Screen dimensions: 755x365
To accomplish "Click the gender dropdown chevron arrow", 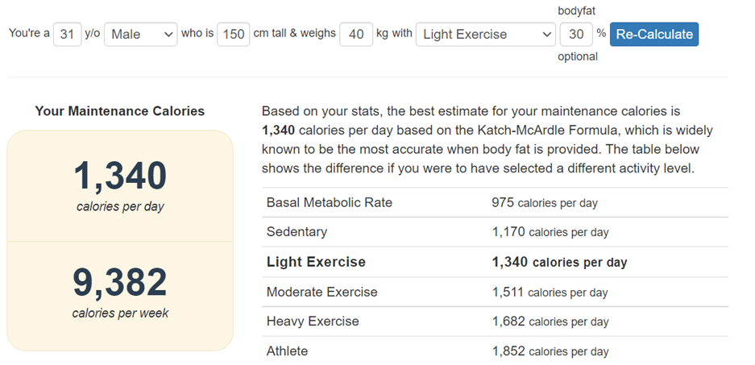I will (168, 35).
